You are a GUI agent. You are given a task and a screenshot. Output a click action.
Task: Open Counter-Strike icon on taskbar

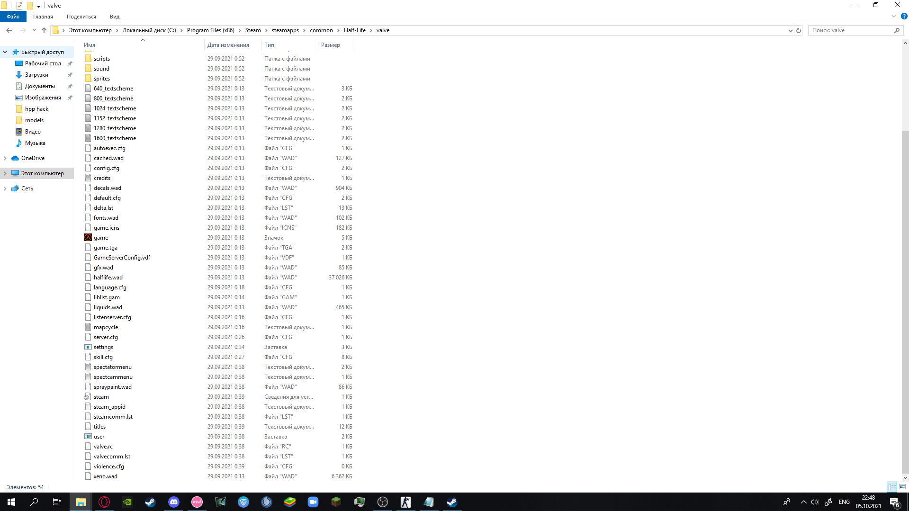406,502
